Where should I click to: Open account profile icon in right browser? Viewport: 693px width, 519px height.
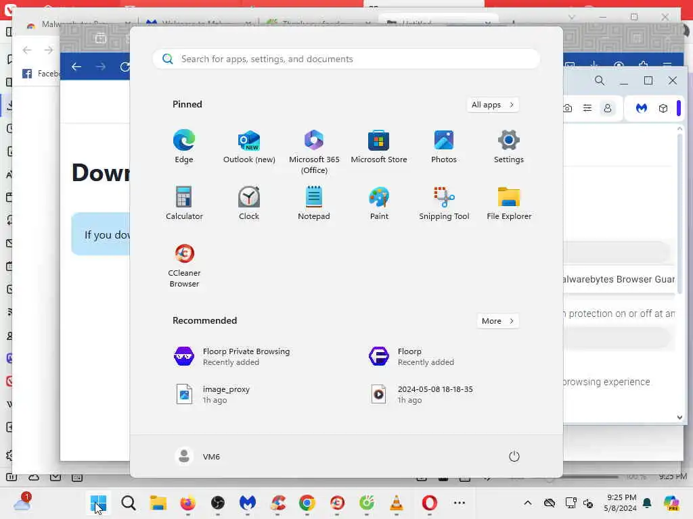point(608,108)
